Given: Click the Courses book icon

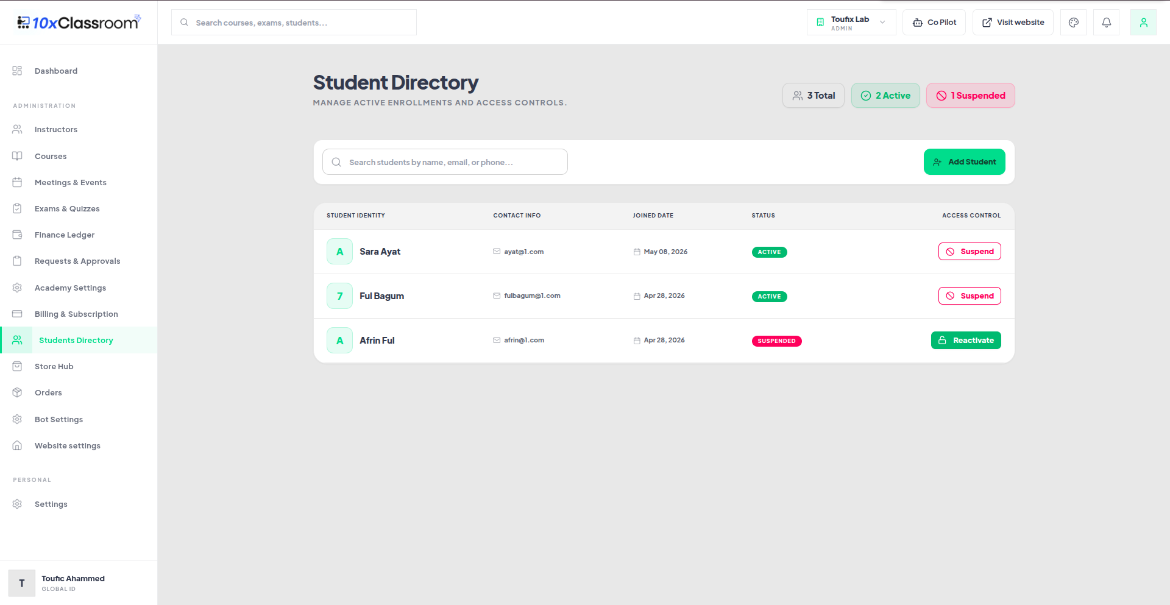Looking at the screenshot, I should (x=17, y=156).
